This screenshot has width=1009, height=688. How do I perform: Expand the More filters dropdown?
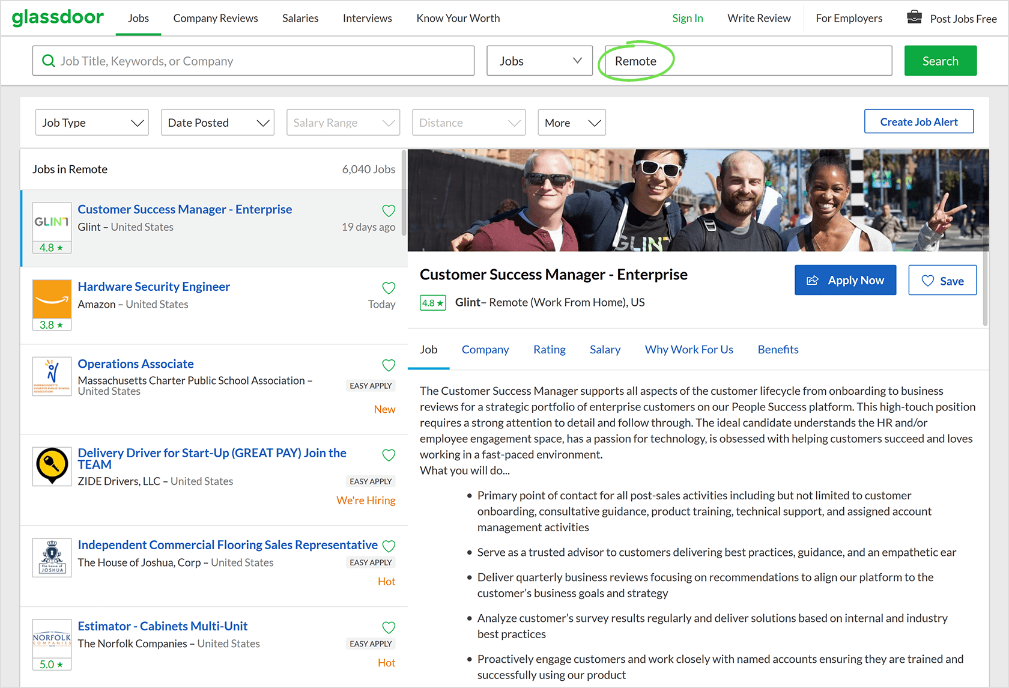(x=571, y=123)
